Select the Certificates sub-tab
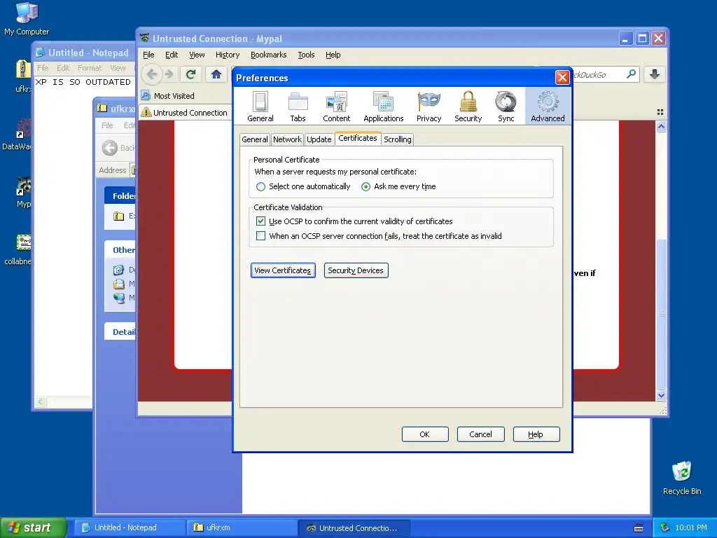 (x=358, y=138)
